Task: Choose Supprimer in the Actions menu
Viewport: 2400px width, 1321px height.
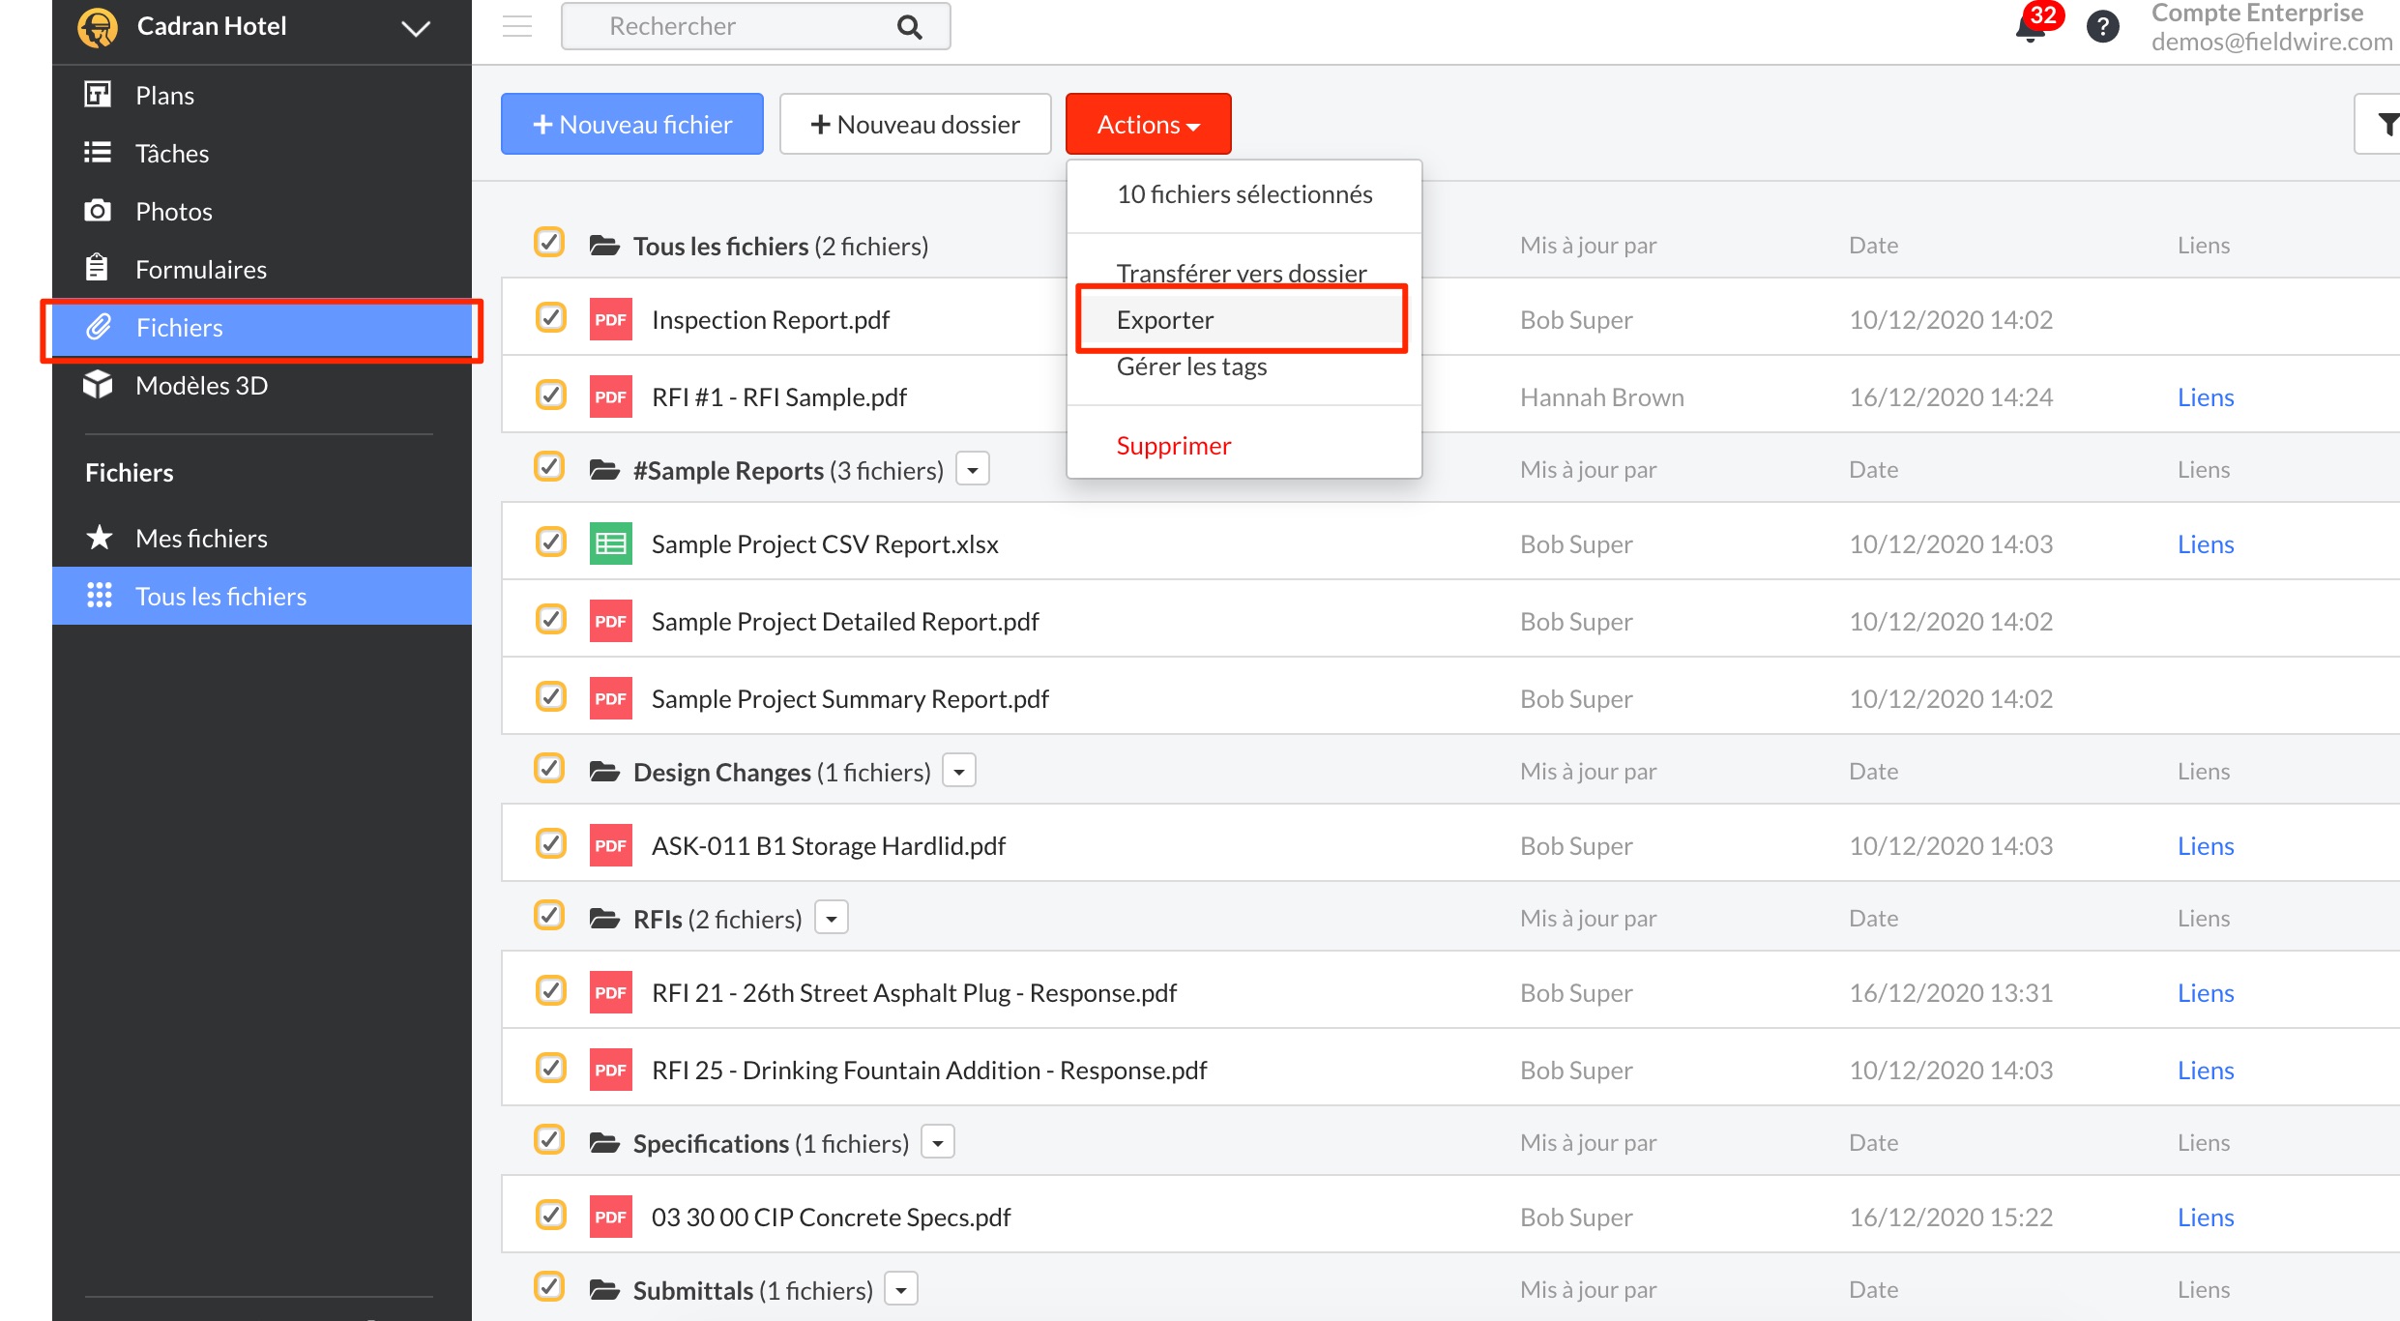Action: 1173,446
